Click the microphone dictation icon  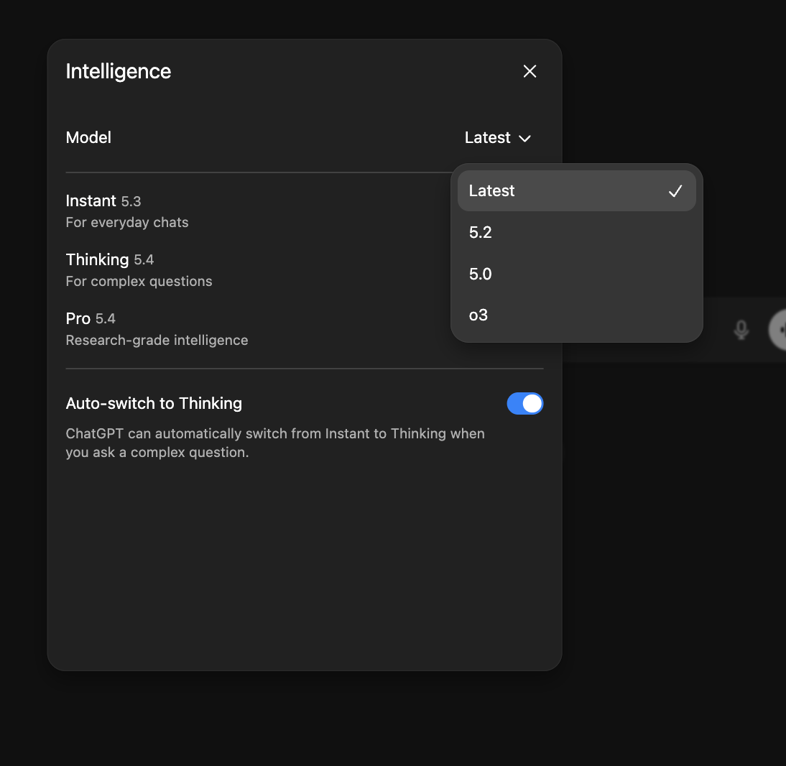[741, 330]
